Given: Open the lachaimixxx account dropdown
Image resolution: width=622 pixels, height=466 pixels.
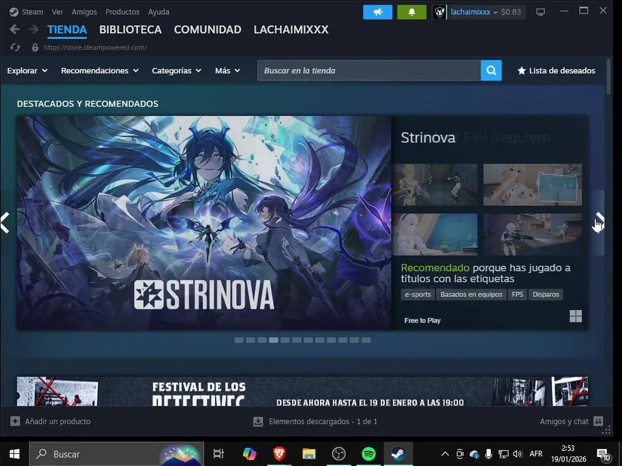Looking at the screenshot, I should (x=474, y=12).
